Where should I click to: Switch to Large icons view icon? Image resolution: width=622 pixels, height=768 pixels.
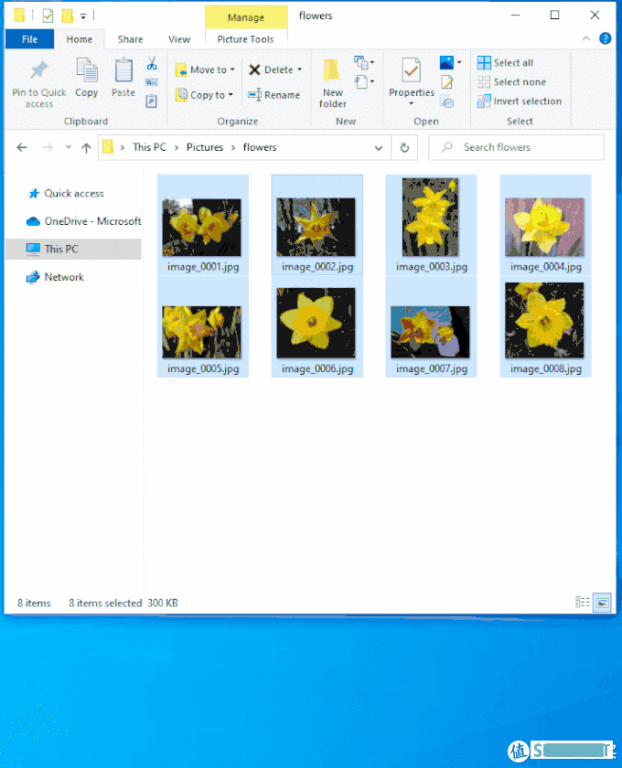click(x=603, y=603)
